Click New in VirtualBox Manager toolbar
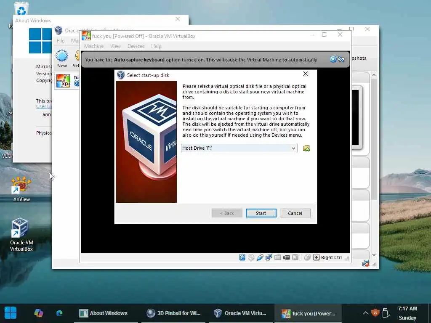This screenshot has height=323, width=431. 62,59
